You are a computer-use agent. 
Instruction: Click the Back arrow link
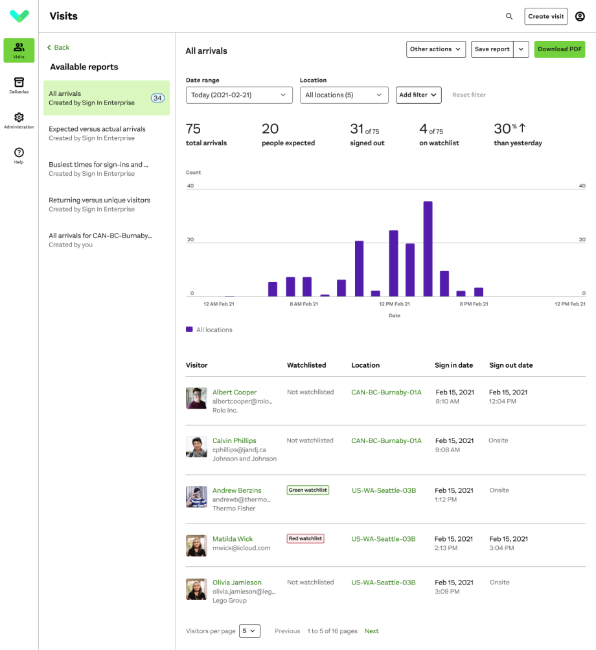point(58,47)
